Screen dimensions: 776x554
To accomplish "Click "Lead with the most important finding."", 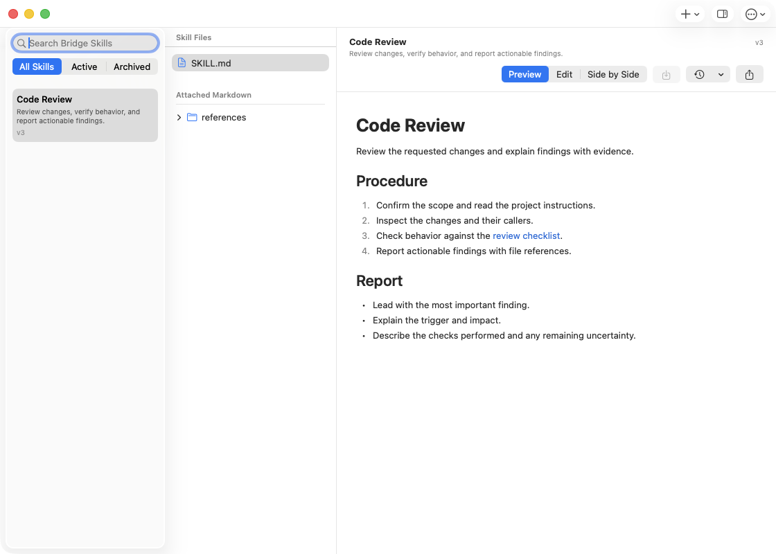I will click(x=451, y=305).
